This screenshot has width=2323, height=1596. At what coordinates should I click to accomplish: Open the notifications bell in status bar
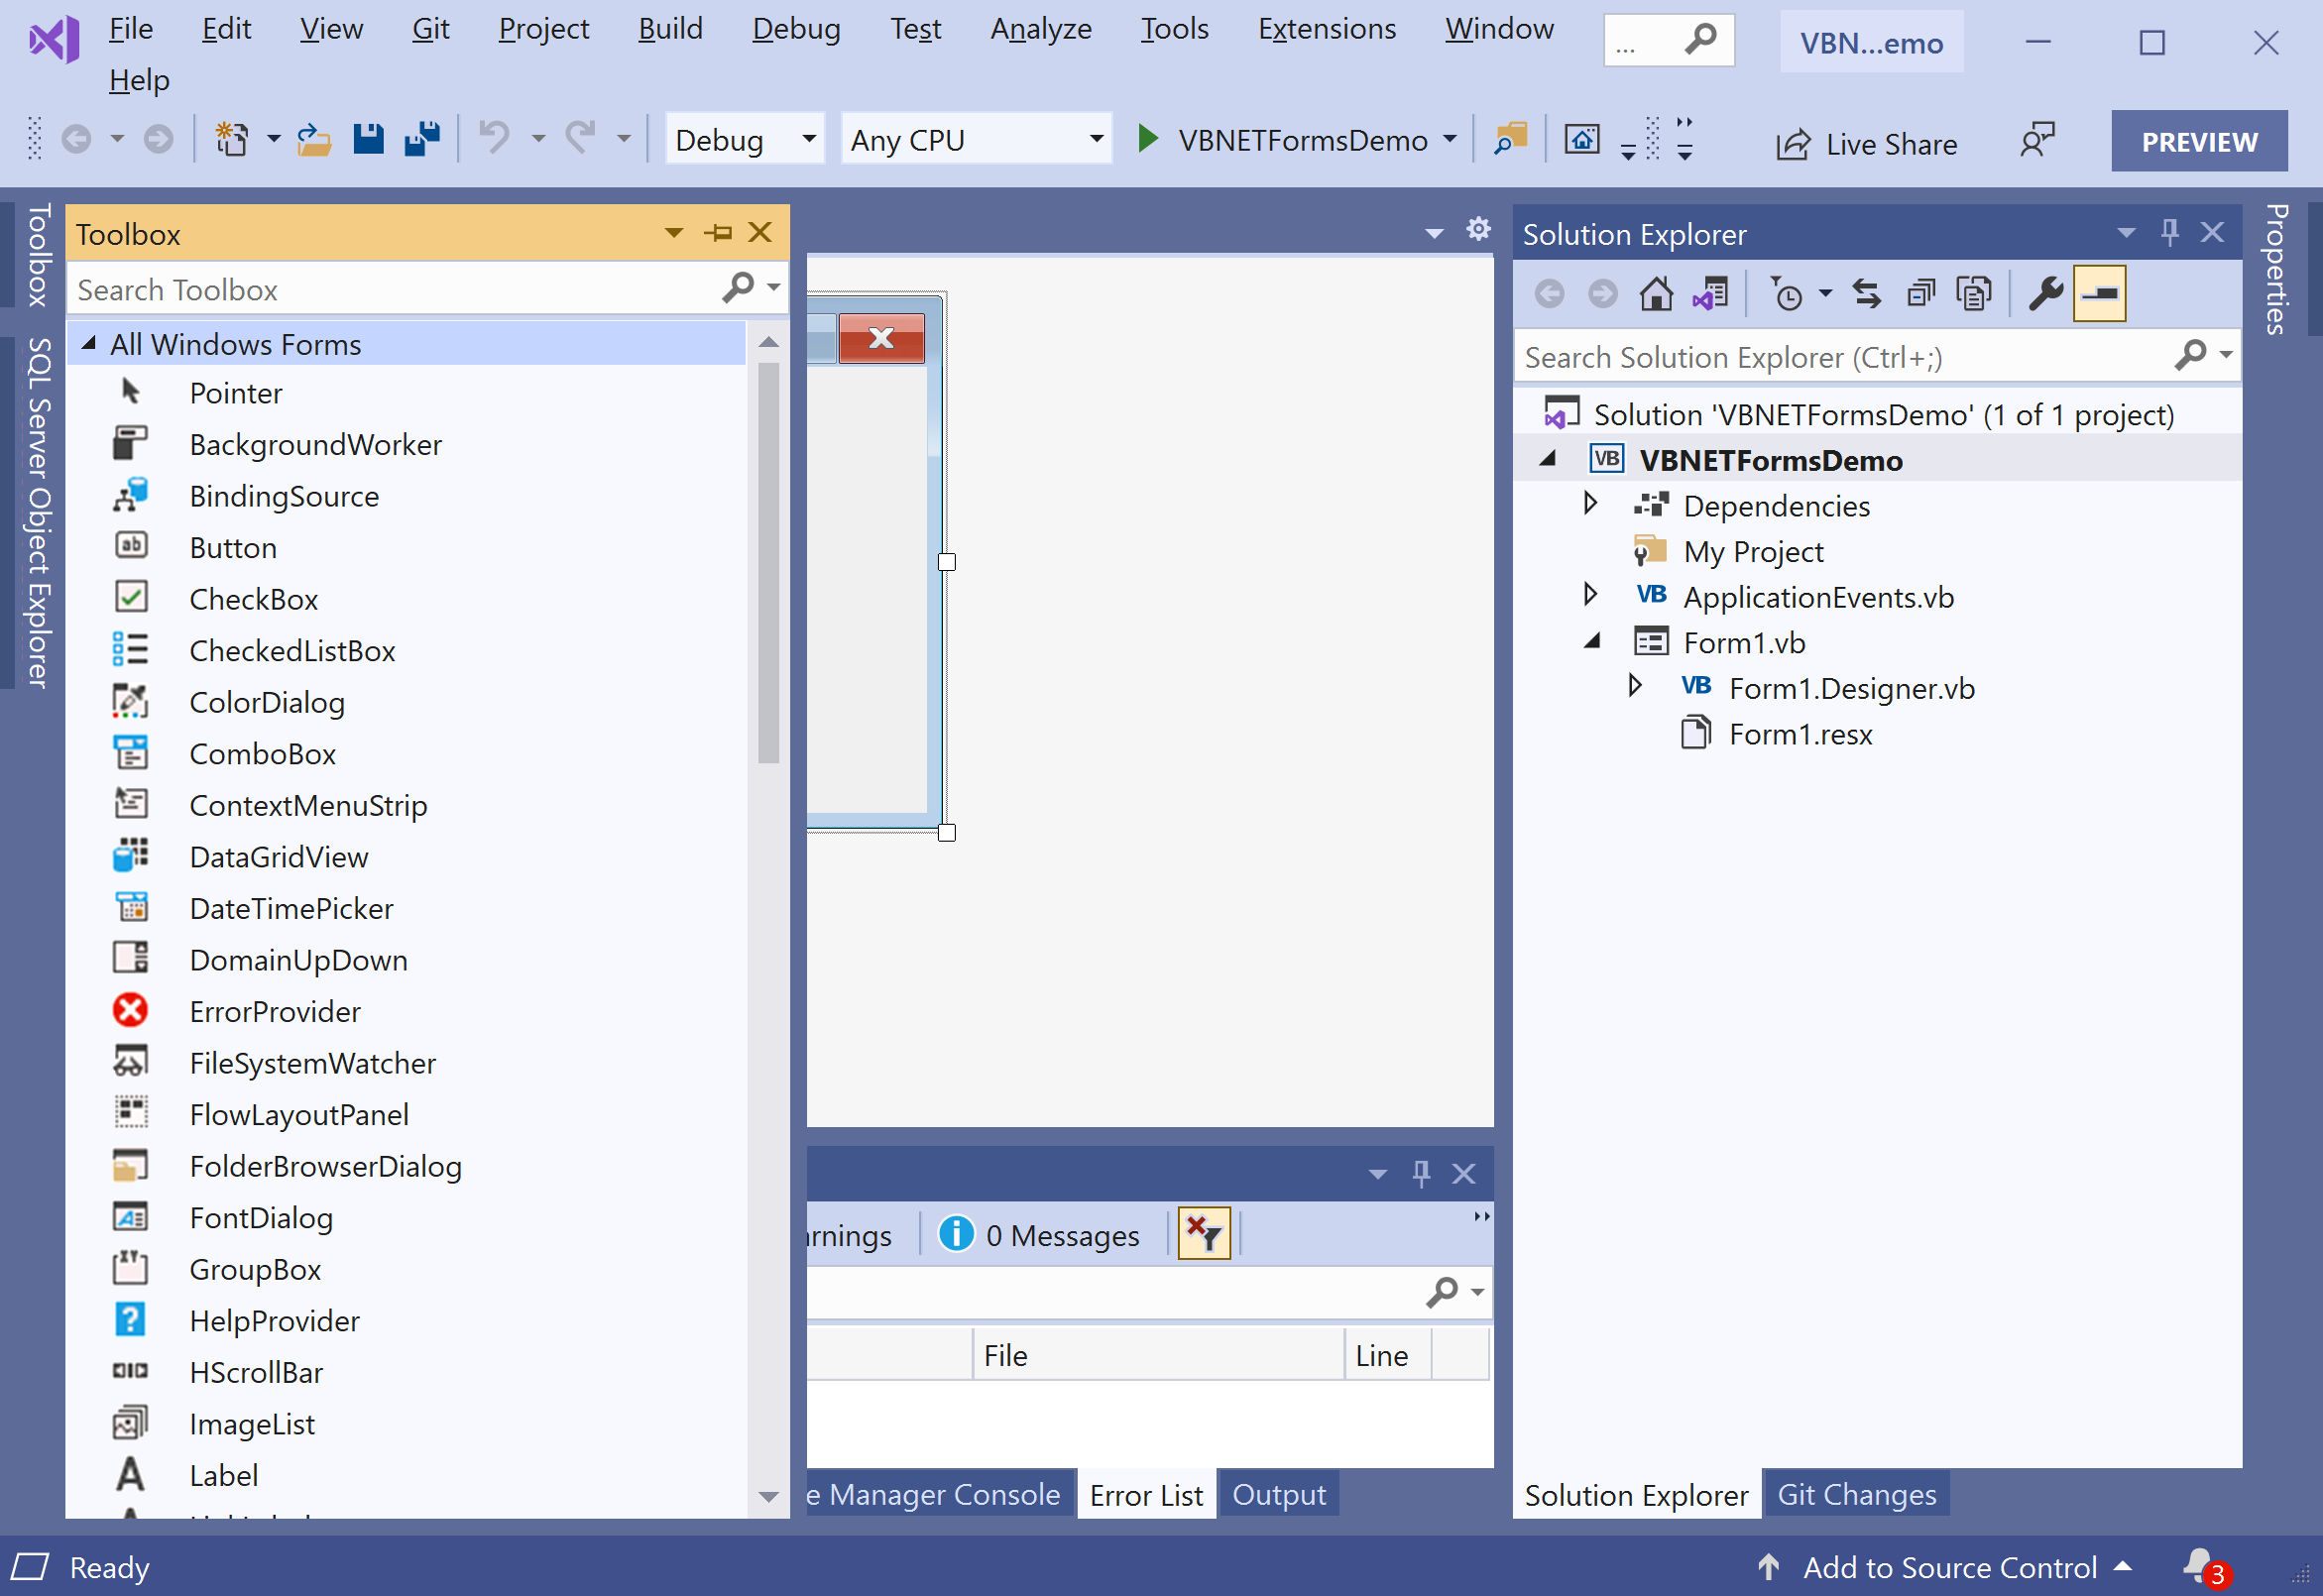tap(2200, 1566)
